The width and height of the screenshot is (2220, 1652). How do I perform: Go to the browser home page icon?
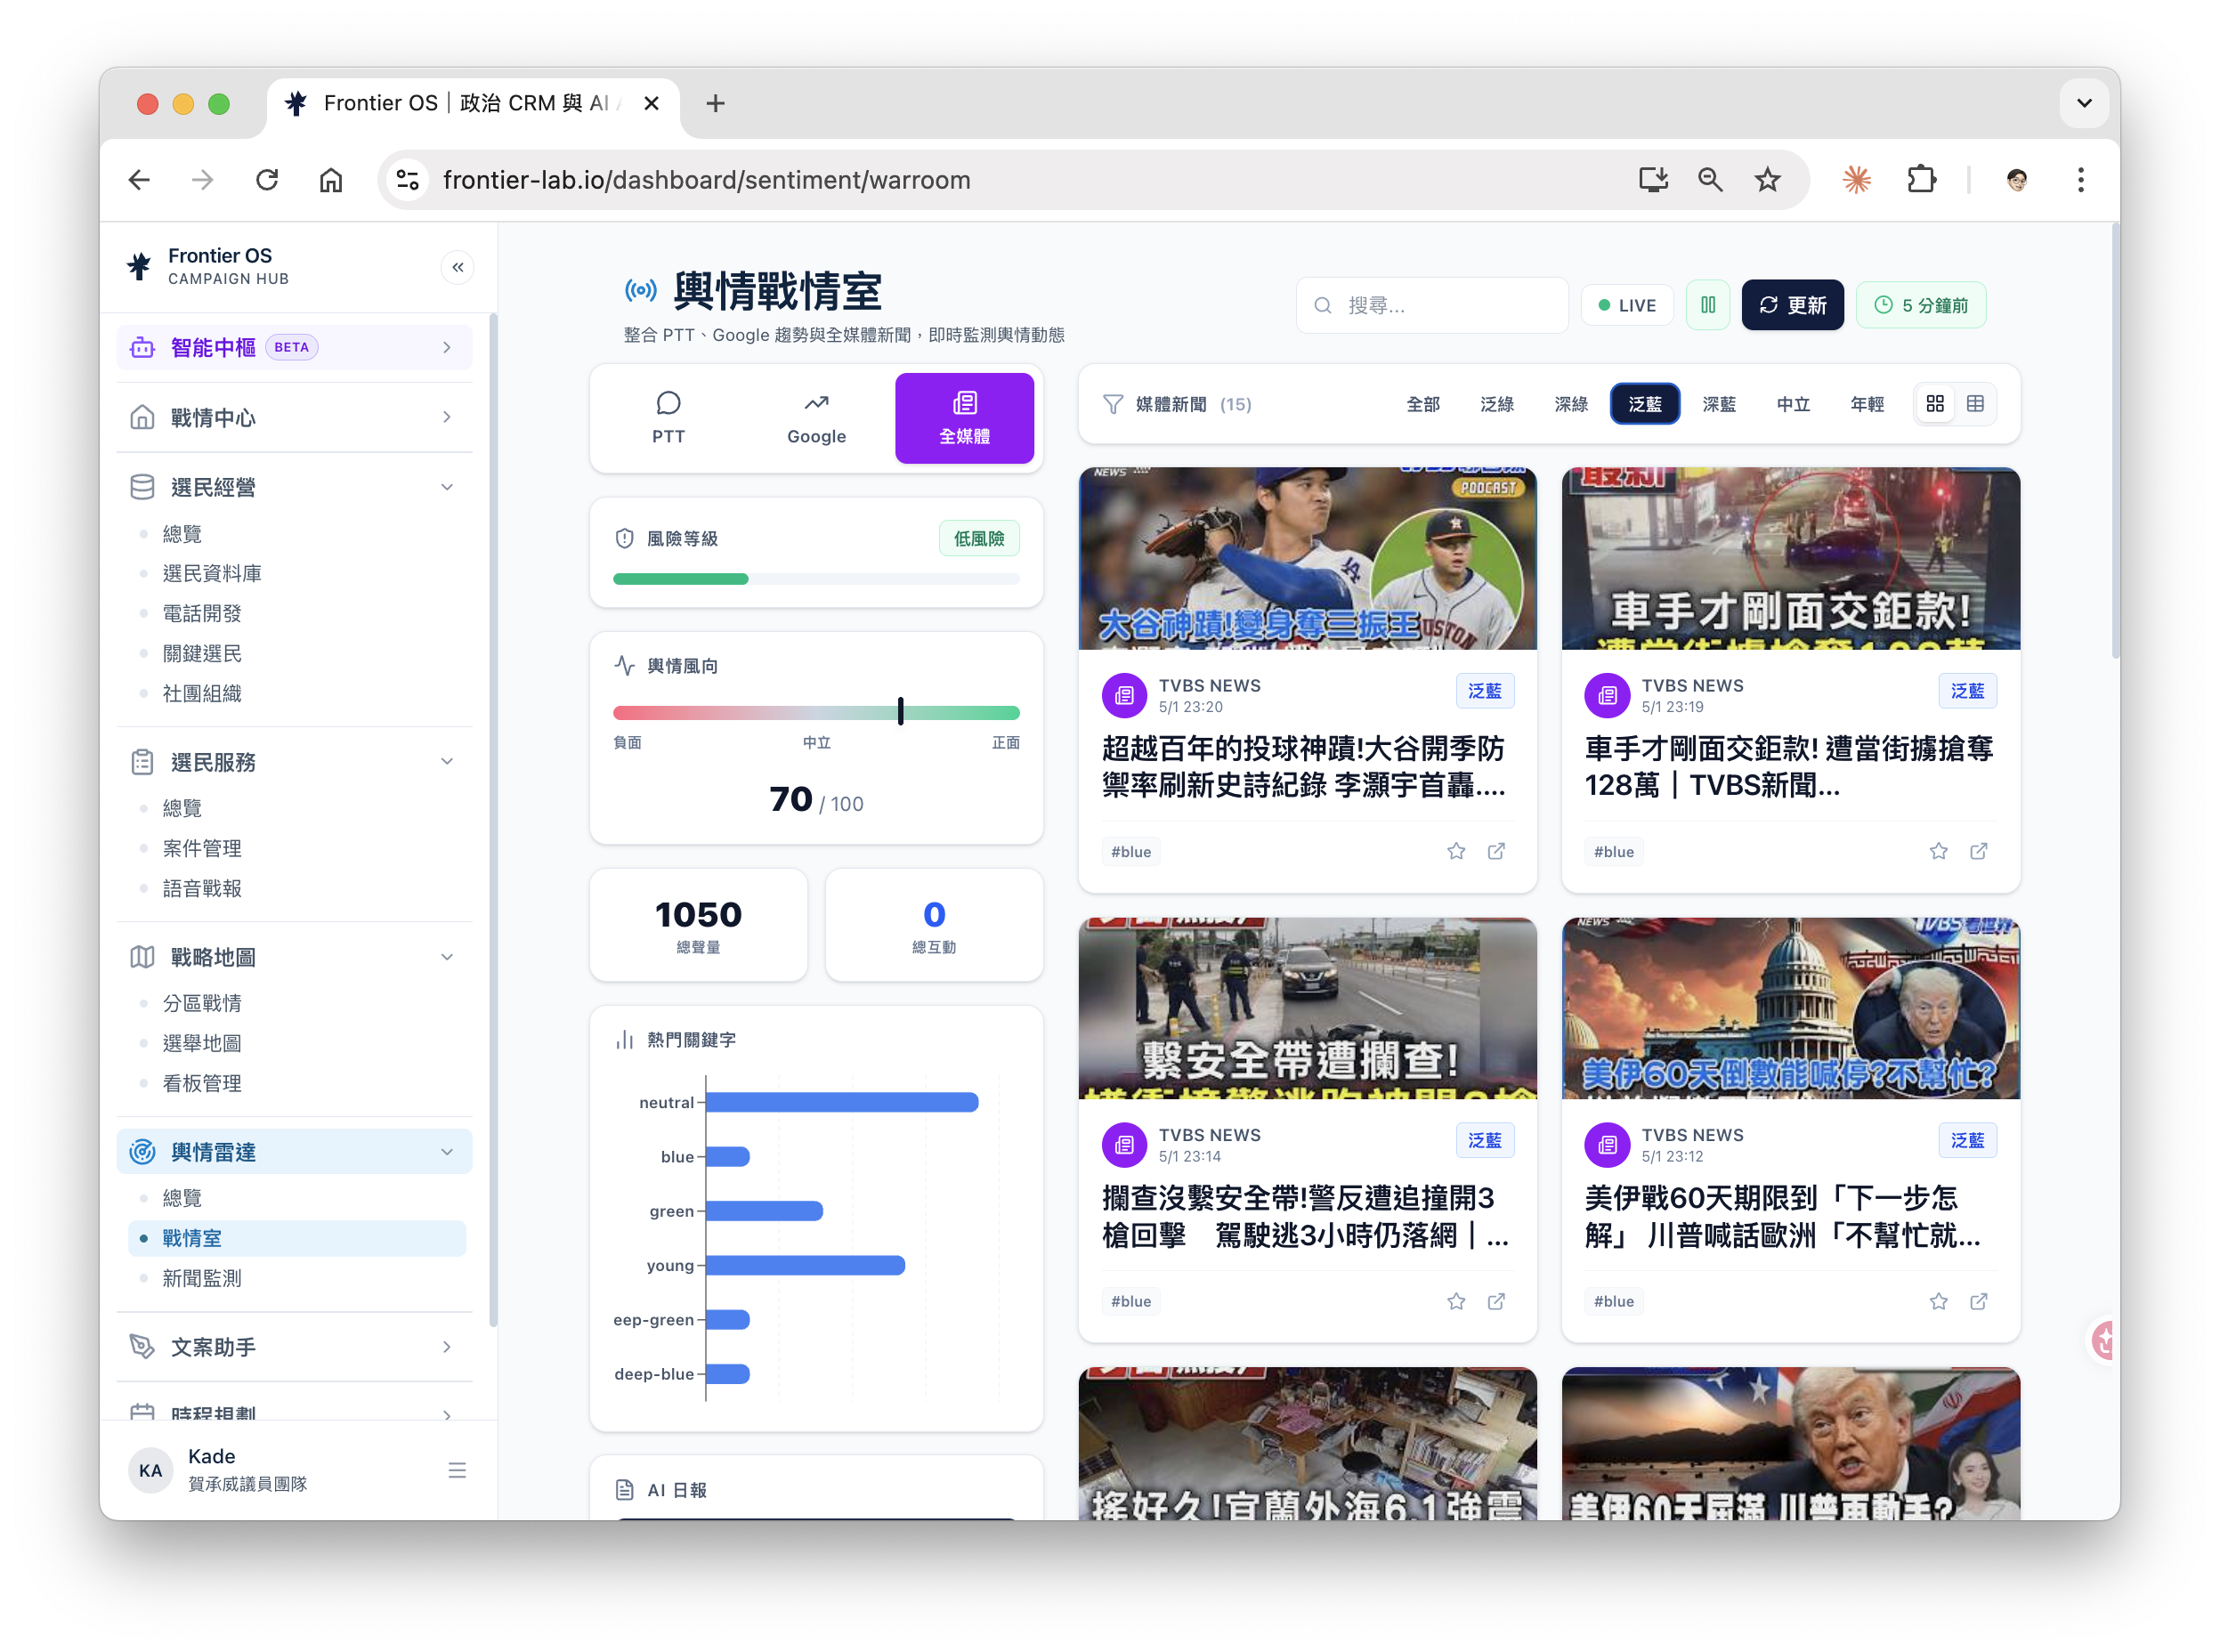pos(330,180)
